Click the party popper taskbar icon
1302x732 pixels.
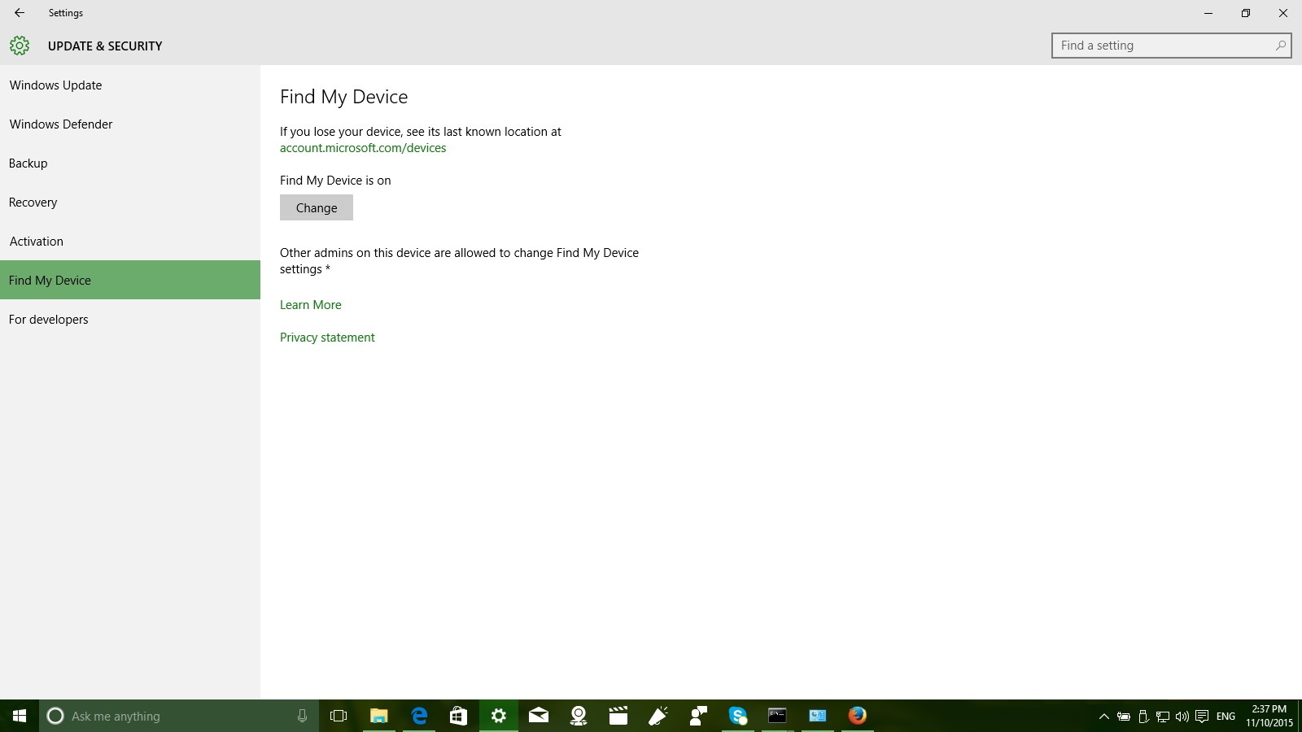click(x=658, y=716)
